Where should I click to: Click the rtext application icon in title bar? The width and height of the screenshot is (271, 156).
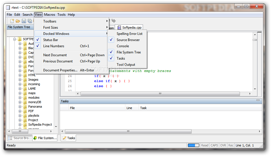(8, 8)
